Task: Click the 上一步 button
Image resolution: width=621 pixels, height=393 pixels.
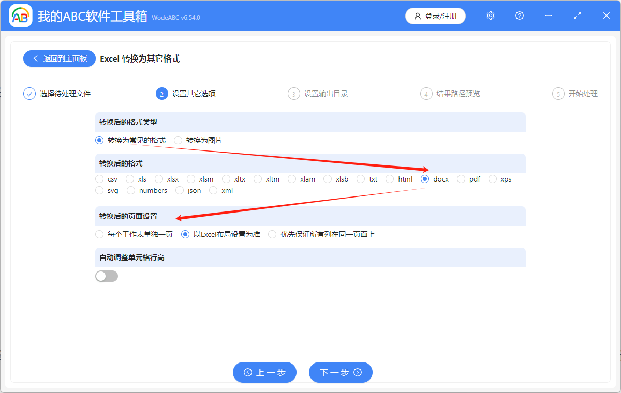Action: point(264,372)
